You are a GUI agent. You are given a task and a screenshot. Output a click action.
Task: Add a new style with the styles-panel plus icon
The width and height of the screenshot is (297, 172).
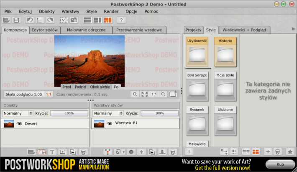268,152
